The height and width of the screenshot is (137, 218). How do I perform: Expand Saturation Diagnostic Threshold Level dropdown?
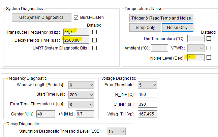pyautogui.click(x=116, y=131)
